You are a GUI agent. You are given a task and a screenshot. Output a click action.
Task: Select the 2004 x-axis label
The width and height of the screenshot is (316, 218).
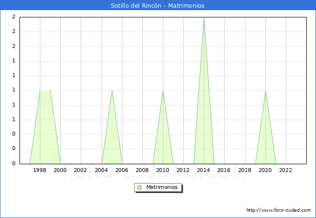pyautogui.click(x=101, y=170)
